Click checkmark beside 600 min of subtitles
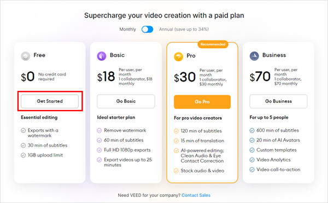 click(252, 131)
